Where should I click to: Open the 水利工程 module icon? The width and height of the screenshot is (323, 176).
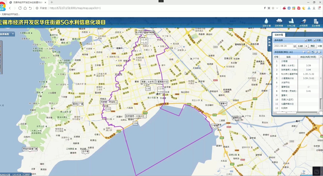[x=291, y=22]
